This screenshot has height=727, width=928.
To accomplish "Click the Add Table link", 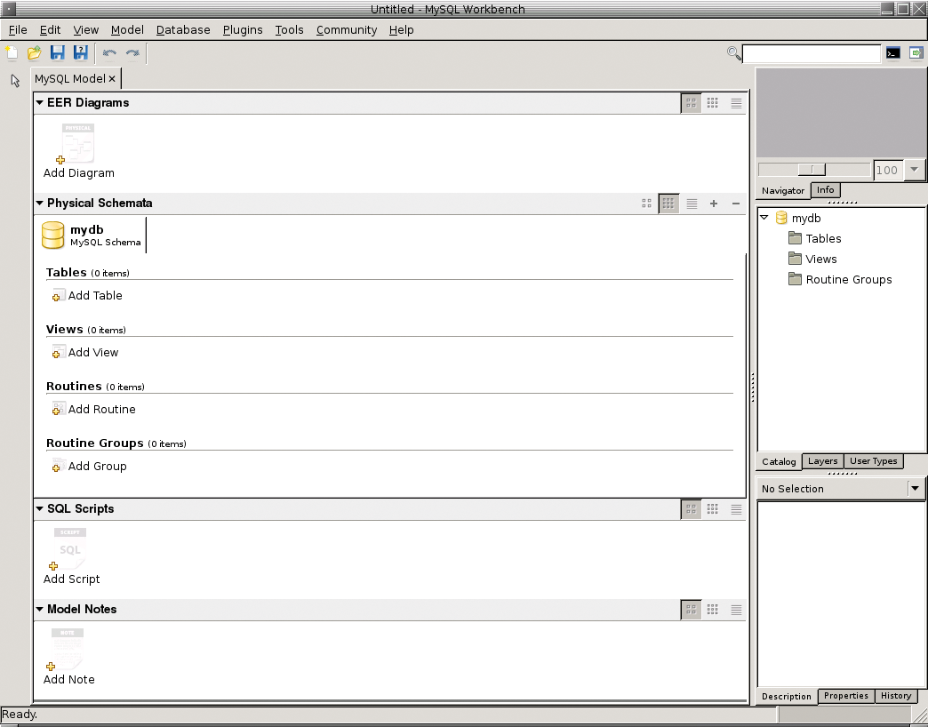I will [88, 295].
